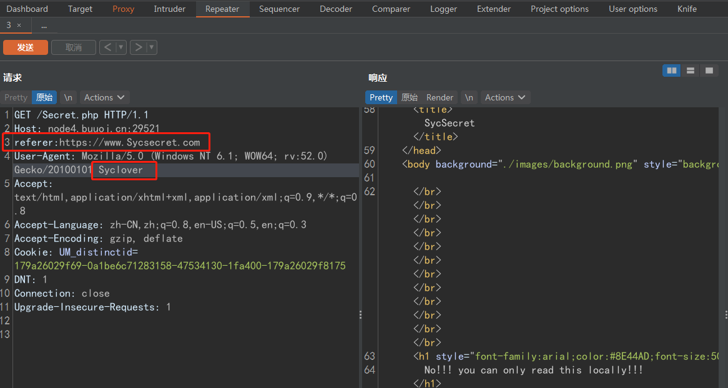728x388 pixels.
Task: Open the back history dropdown arrow
Action: click(121, 47)
